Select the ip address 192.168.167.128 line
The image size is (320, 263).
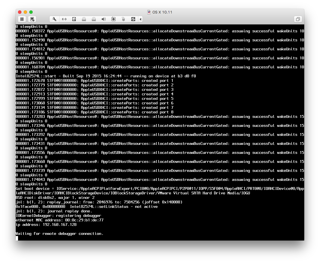46,224
